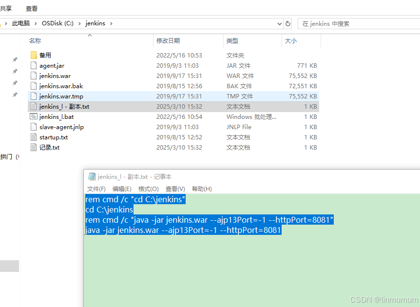Open the address bar history dropdown
Viewport: 420px width, 307px height.
279,24
